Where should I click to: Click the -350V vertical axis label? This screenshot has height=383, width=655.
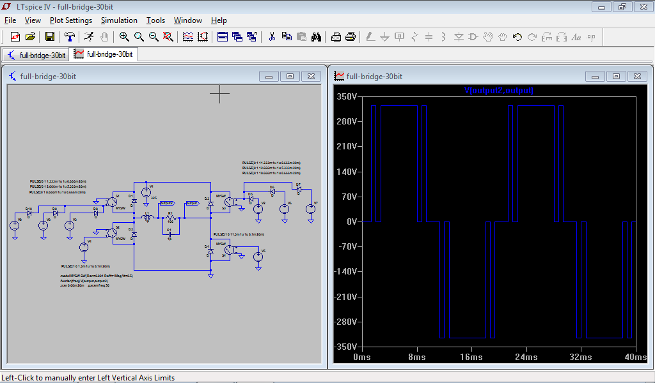[346, 347]
